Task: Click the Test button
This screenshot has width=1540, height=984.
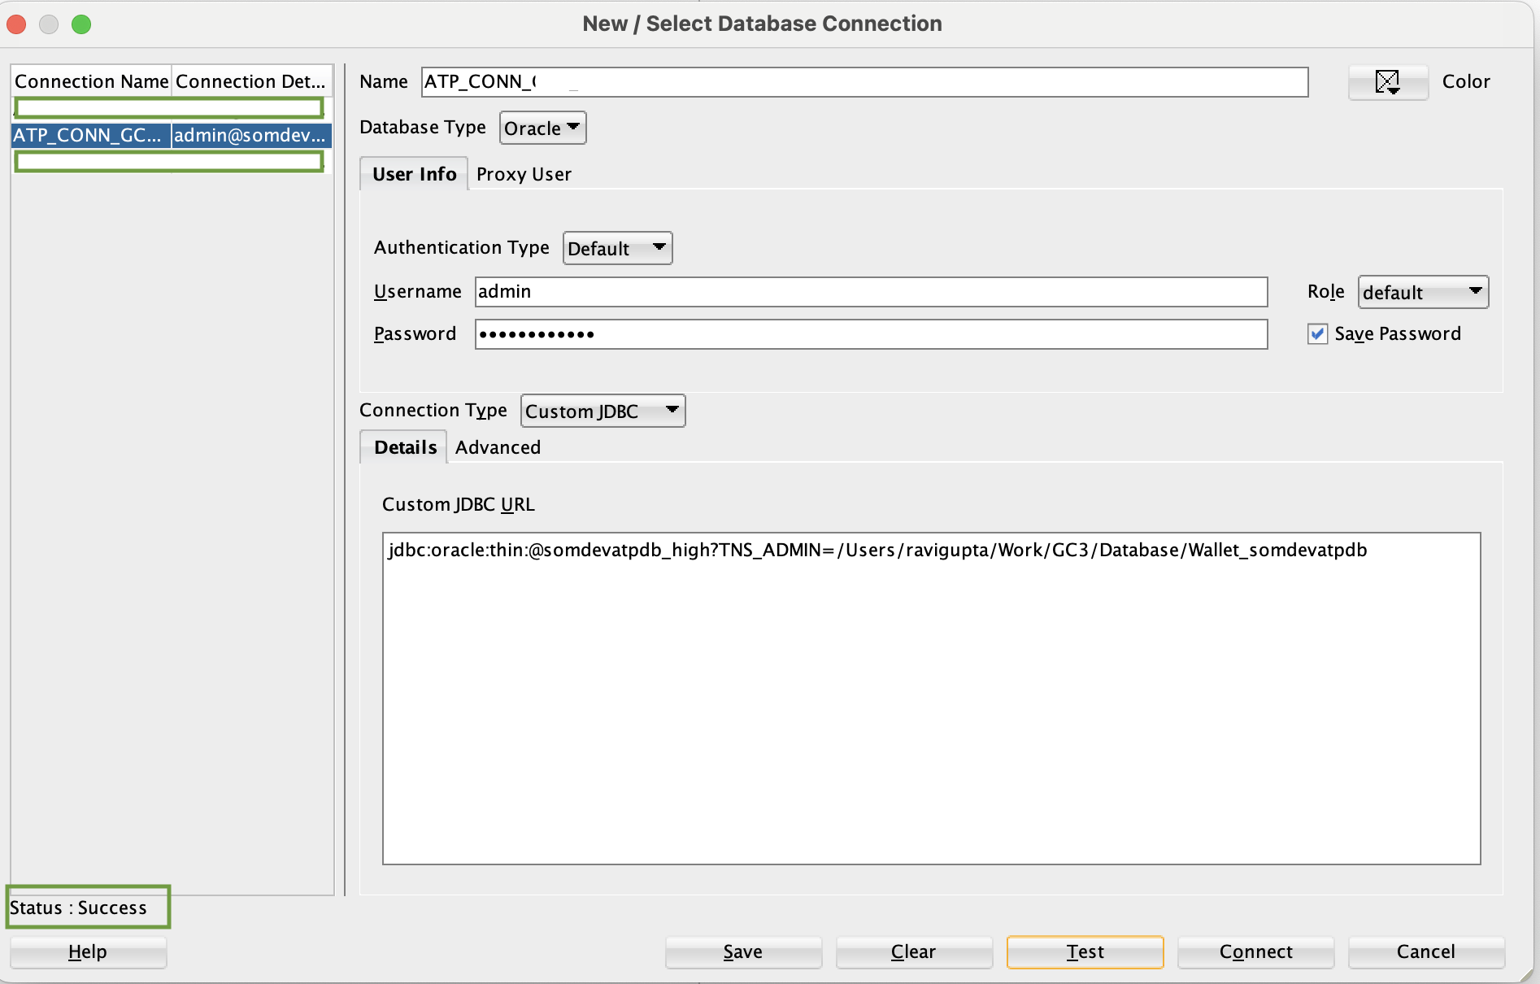Action: tap(1084, 951)
